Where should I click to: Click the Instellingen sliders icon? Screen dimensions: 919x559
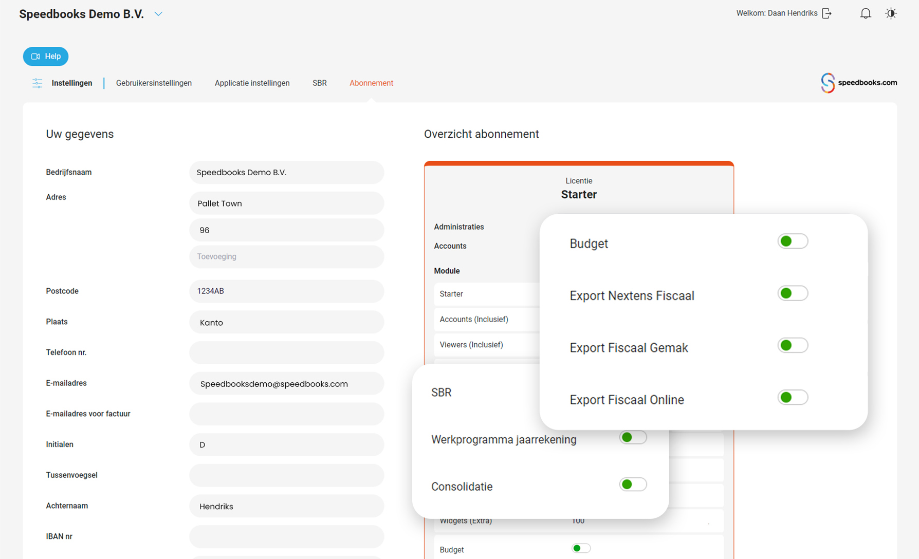37,83
